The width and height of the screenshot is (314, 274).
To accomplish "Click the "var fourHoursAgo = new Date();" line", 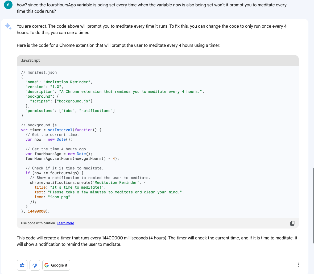I will click(59, 154).
